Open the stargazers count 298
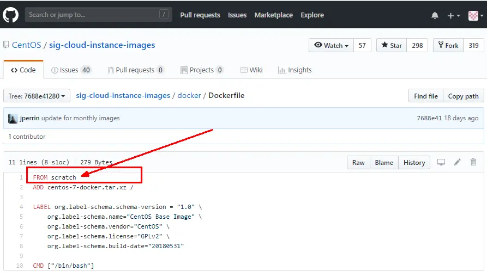 (x=417, y=46)
